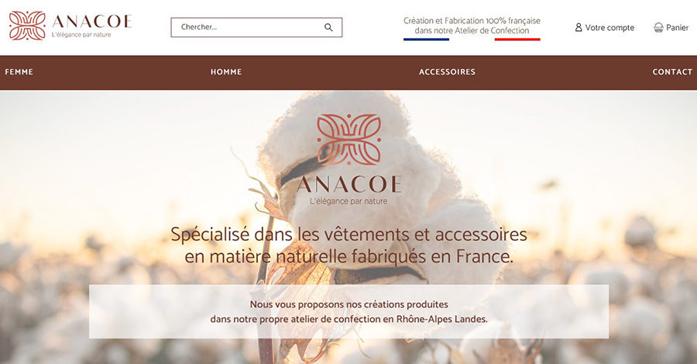This screenshot has height=364, width=697.
Task: Open the FEMME menu
Action: point(19,72)
